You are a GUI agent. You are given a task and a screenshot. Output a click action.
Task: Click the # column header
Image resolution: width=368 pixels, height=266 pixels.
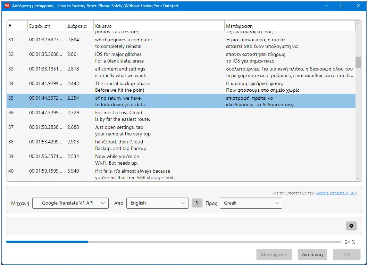click(x=17, y=26)
